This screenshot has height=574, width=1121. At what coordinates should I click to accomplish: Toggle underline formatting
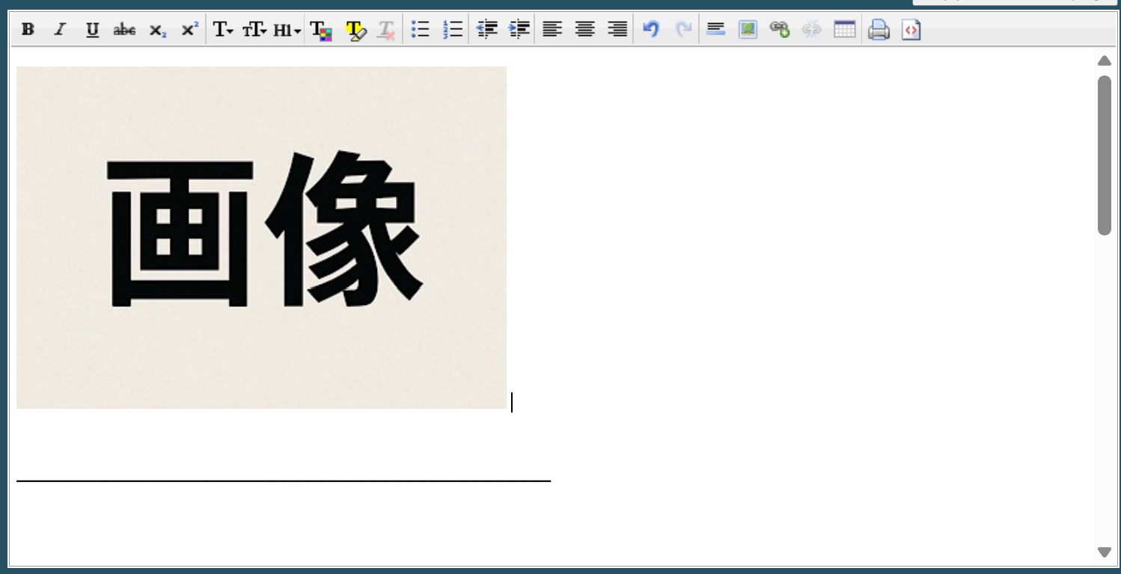coord(92,30)
